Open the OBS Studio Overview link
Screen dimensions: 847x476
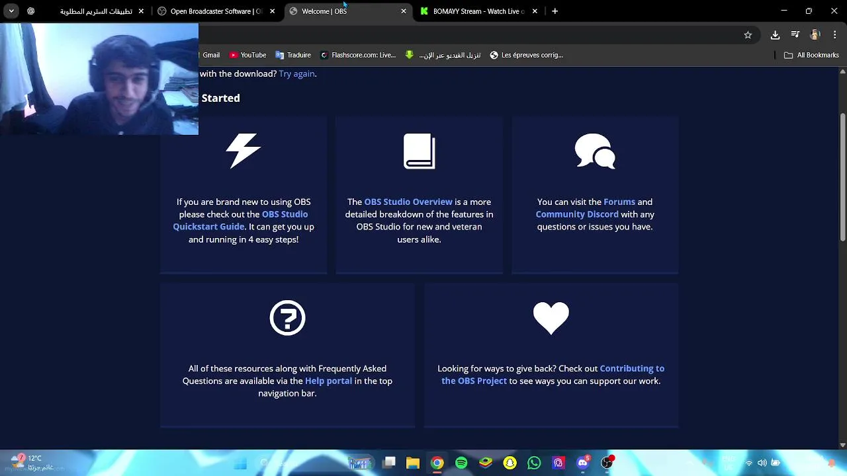(x=408, y=202)
